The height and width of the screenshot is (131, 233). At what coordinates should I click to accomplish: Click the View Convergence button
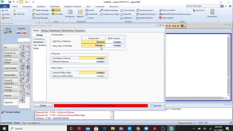pyautogui.click(x=31, y=123)
